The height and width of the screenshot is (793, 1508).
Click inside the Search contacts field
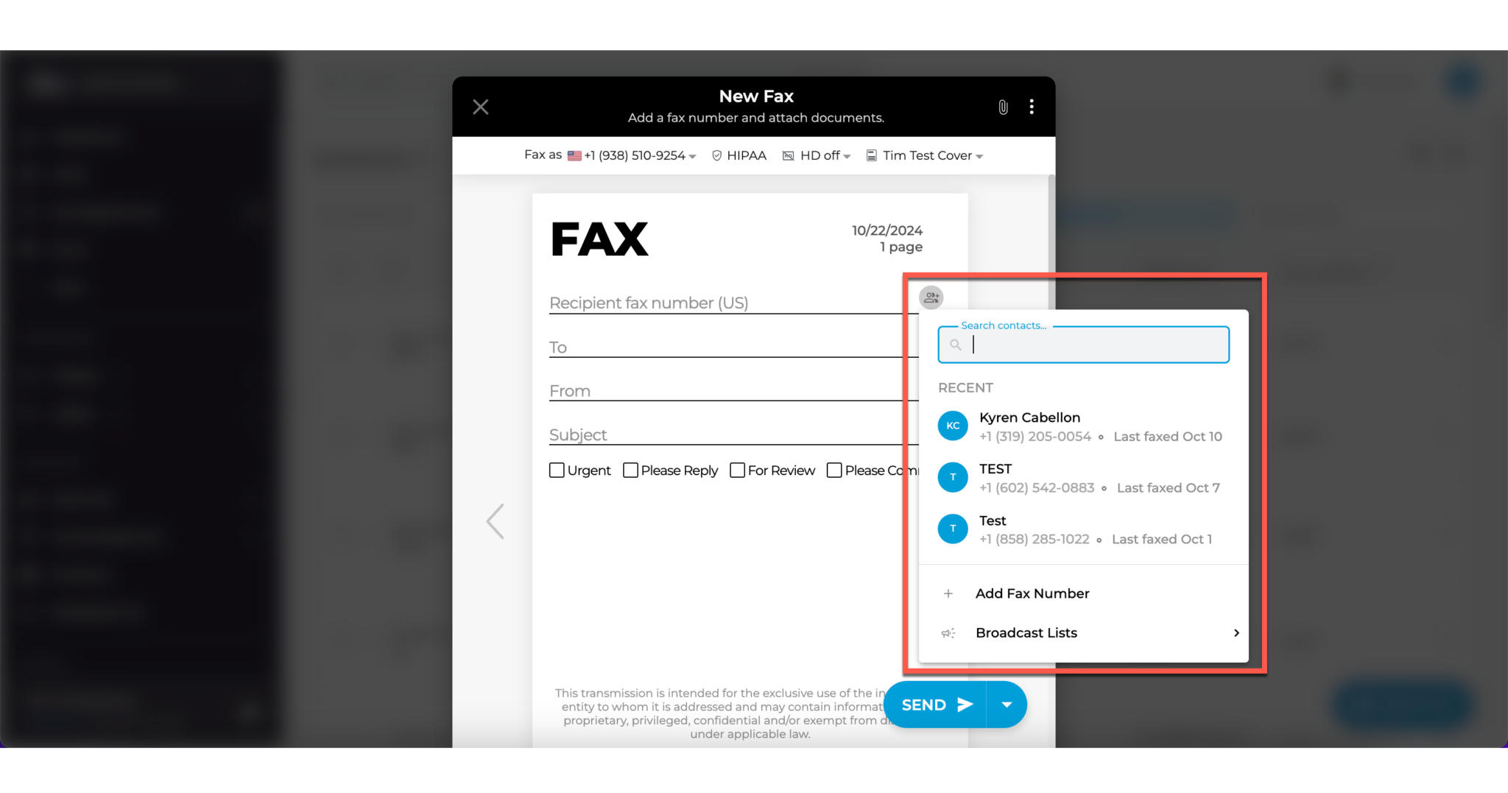click(x=1082, y=345)
